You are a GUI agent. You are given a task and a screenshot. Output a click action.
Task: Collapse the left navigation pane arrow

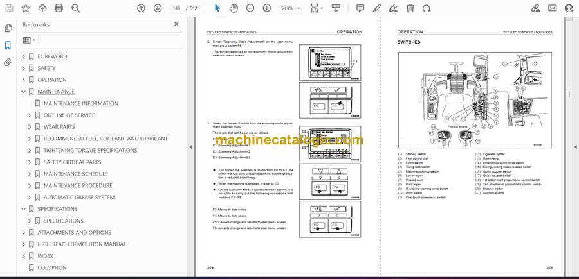[x=190, y=147]
